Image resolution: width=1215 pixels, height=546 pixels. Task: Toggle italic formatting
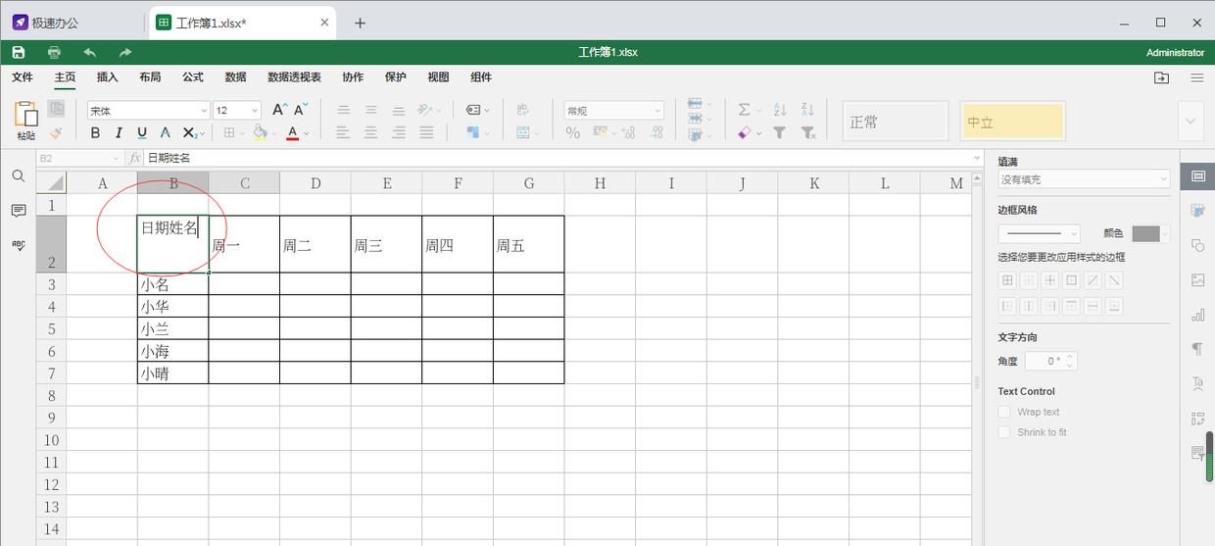[119, 133]
